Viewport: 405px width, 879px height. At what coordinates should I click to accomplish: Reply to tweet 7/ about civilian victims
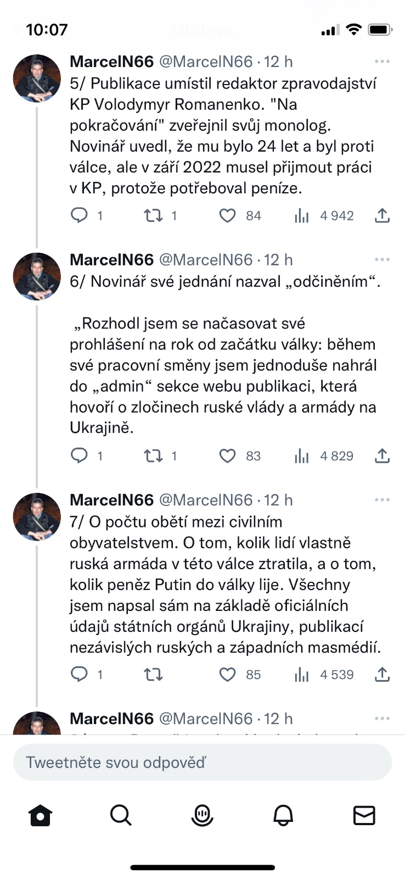point(80,674)
